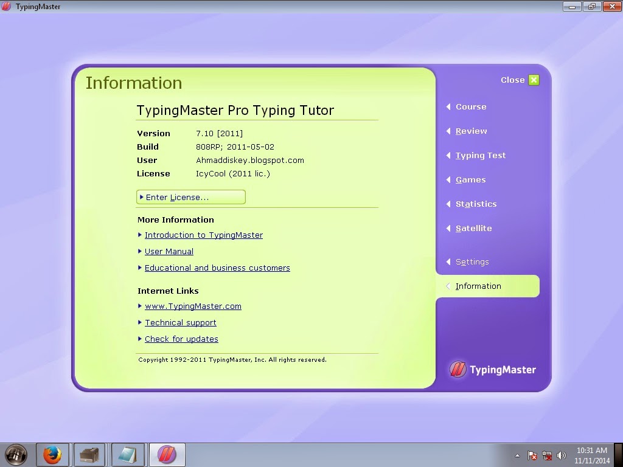Select the TypingMaster taskbar icon
The height and width of the screenshot is (467, 623).
point(166,454)
